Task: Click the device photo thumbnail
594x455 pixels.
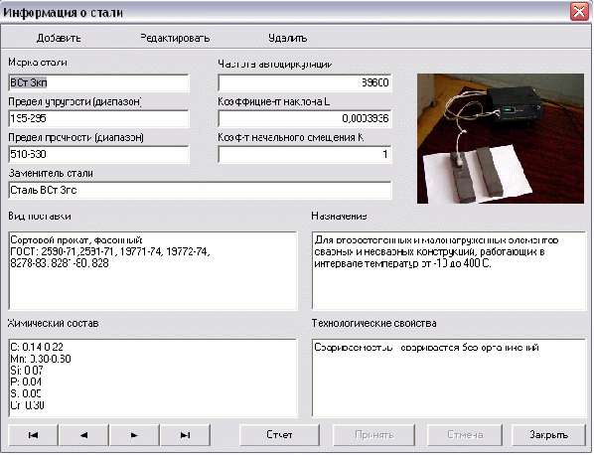Action: pyautogui.click(x=501, y=139)
